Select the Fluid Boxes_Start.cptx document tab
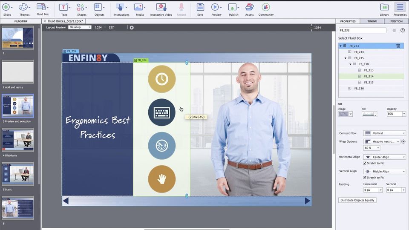The width and height of the screenshot is (409, 230). pyautogui.click(x=65, y=21)
